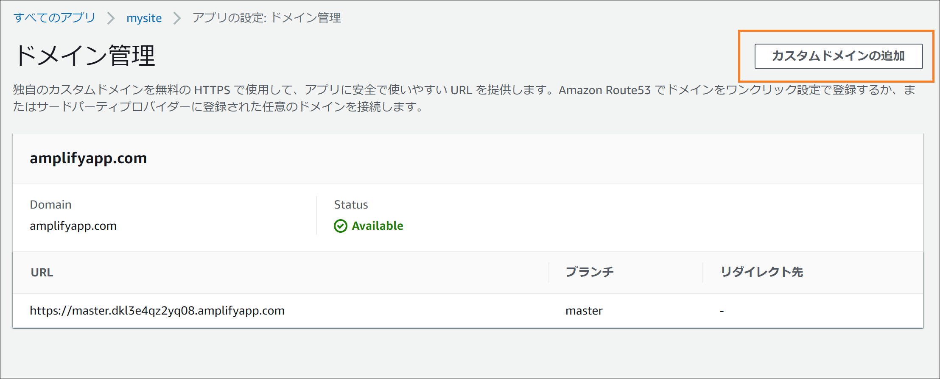Click the green Available status check icon
The height and width of the screenshot is (379, 940).
point(341,226)
